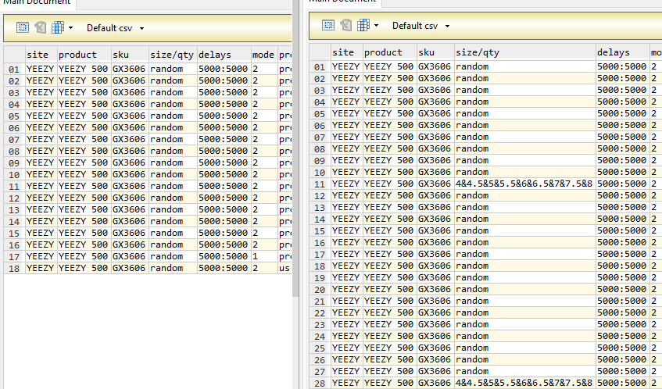The height and width of the screenshot is (389, 662).
Task: Click 'YEEZY 500' product cell in left pane row 16
Action: (x=84, y=244)
